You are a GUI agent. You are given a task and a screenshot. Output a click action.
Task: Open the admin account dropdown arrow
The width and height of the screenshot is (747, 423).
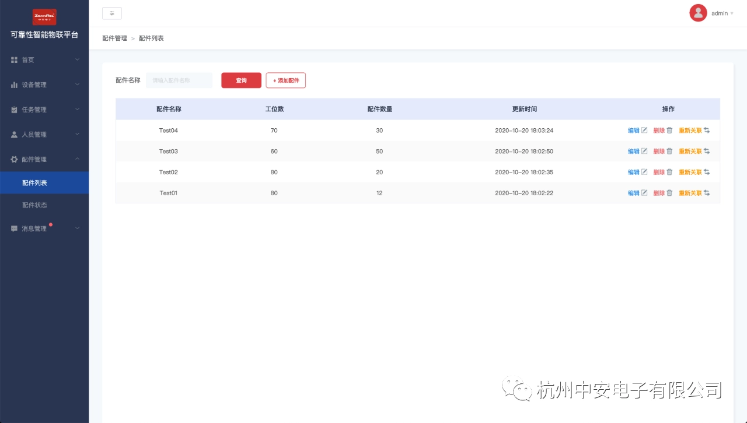pyautogui.click(x=732, y=13)
